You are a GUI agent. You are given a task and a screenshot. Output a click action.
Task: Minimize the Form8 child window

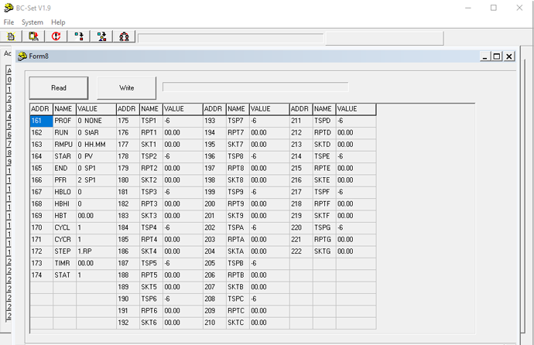485,56
